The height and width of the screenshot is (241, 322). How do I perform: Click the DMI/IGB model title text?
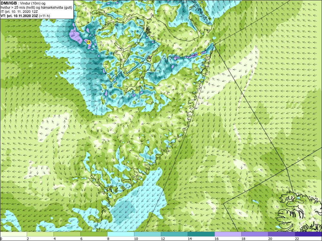point(9,3)
